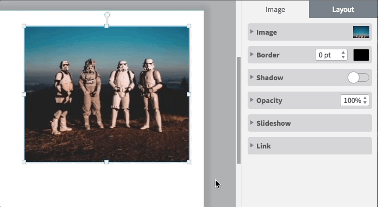Select the stormtrooper photo on the page

[x=106, y=94]
